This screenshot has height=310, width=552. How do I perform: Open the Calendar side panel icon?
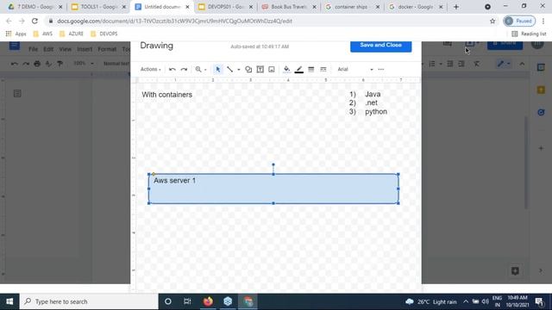541,67
